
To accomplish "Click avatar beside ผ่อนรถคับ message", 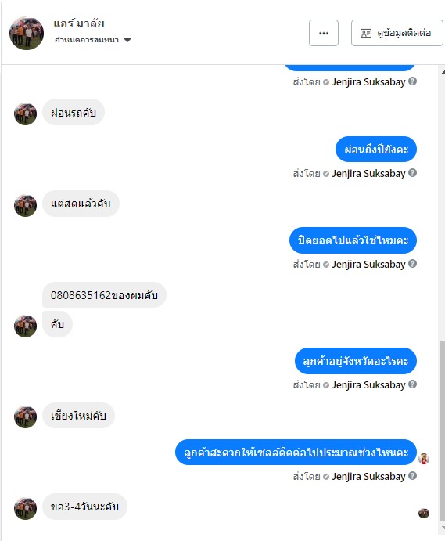I will [25, 114].
